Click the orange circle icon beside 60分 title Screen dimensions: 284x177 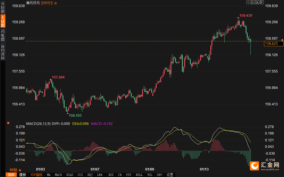[55, 3]
